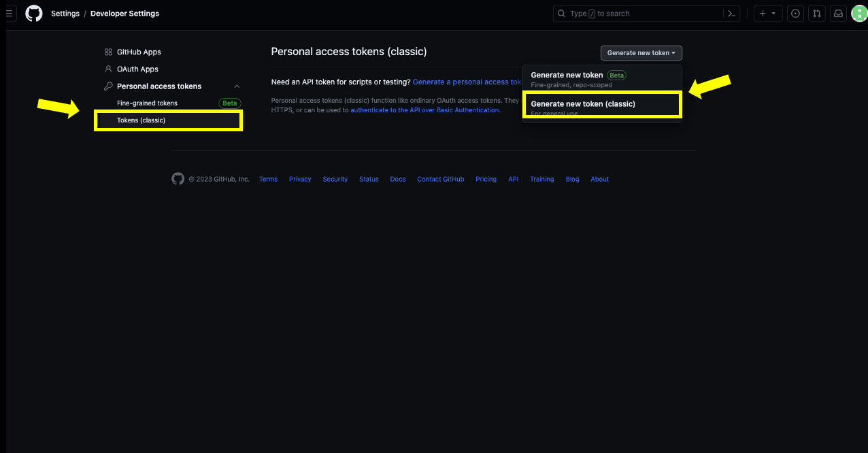Open the Pricing footer link
This screenshot has width=868, height=453.
coord(486,180)
